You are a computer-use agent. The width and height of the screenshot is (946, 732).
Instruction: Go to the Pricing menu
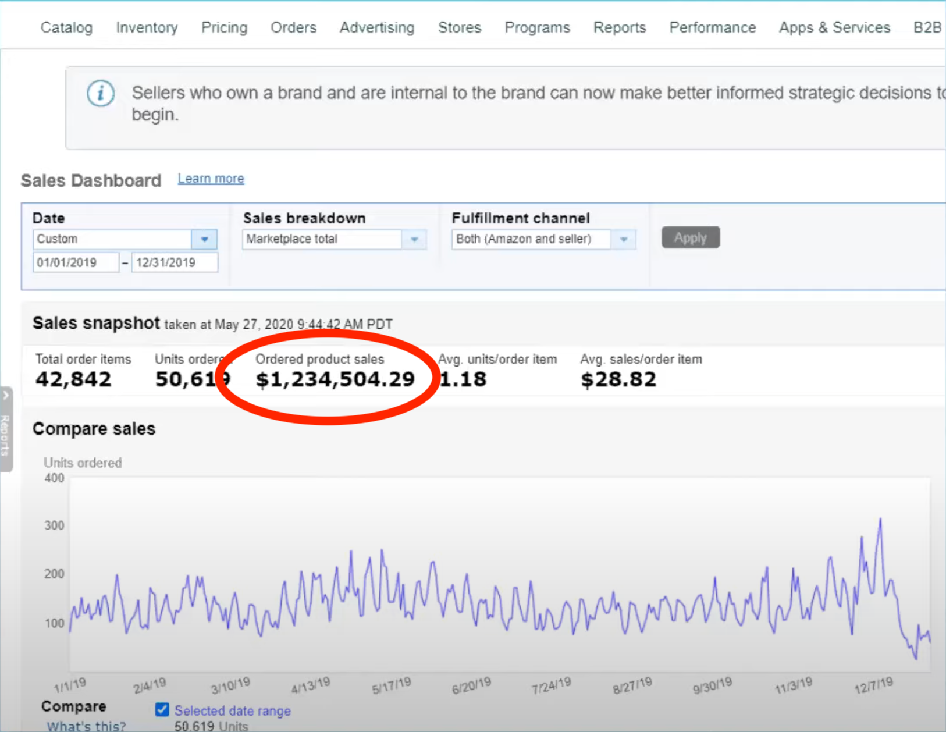tap(224, 27)
